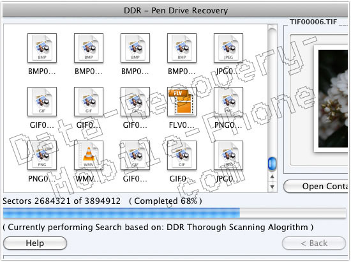The width and height of the screenshot is (351, 262).
Task: Select the third GIF file in second row
Action: (x=135, y=102)
